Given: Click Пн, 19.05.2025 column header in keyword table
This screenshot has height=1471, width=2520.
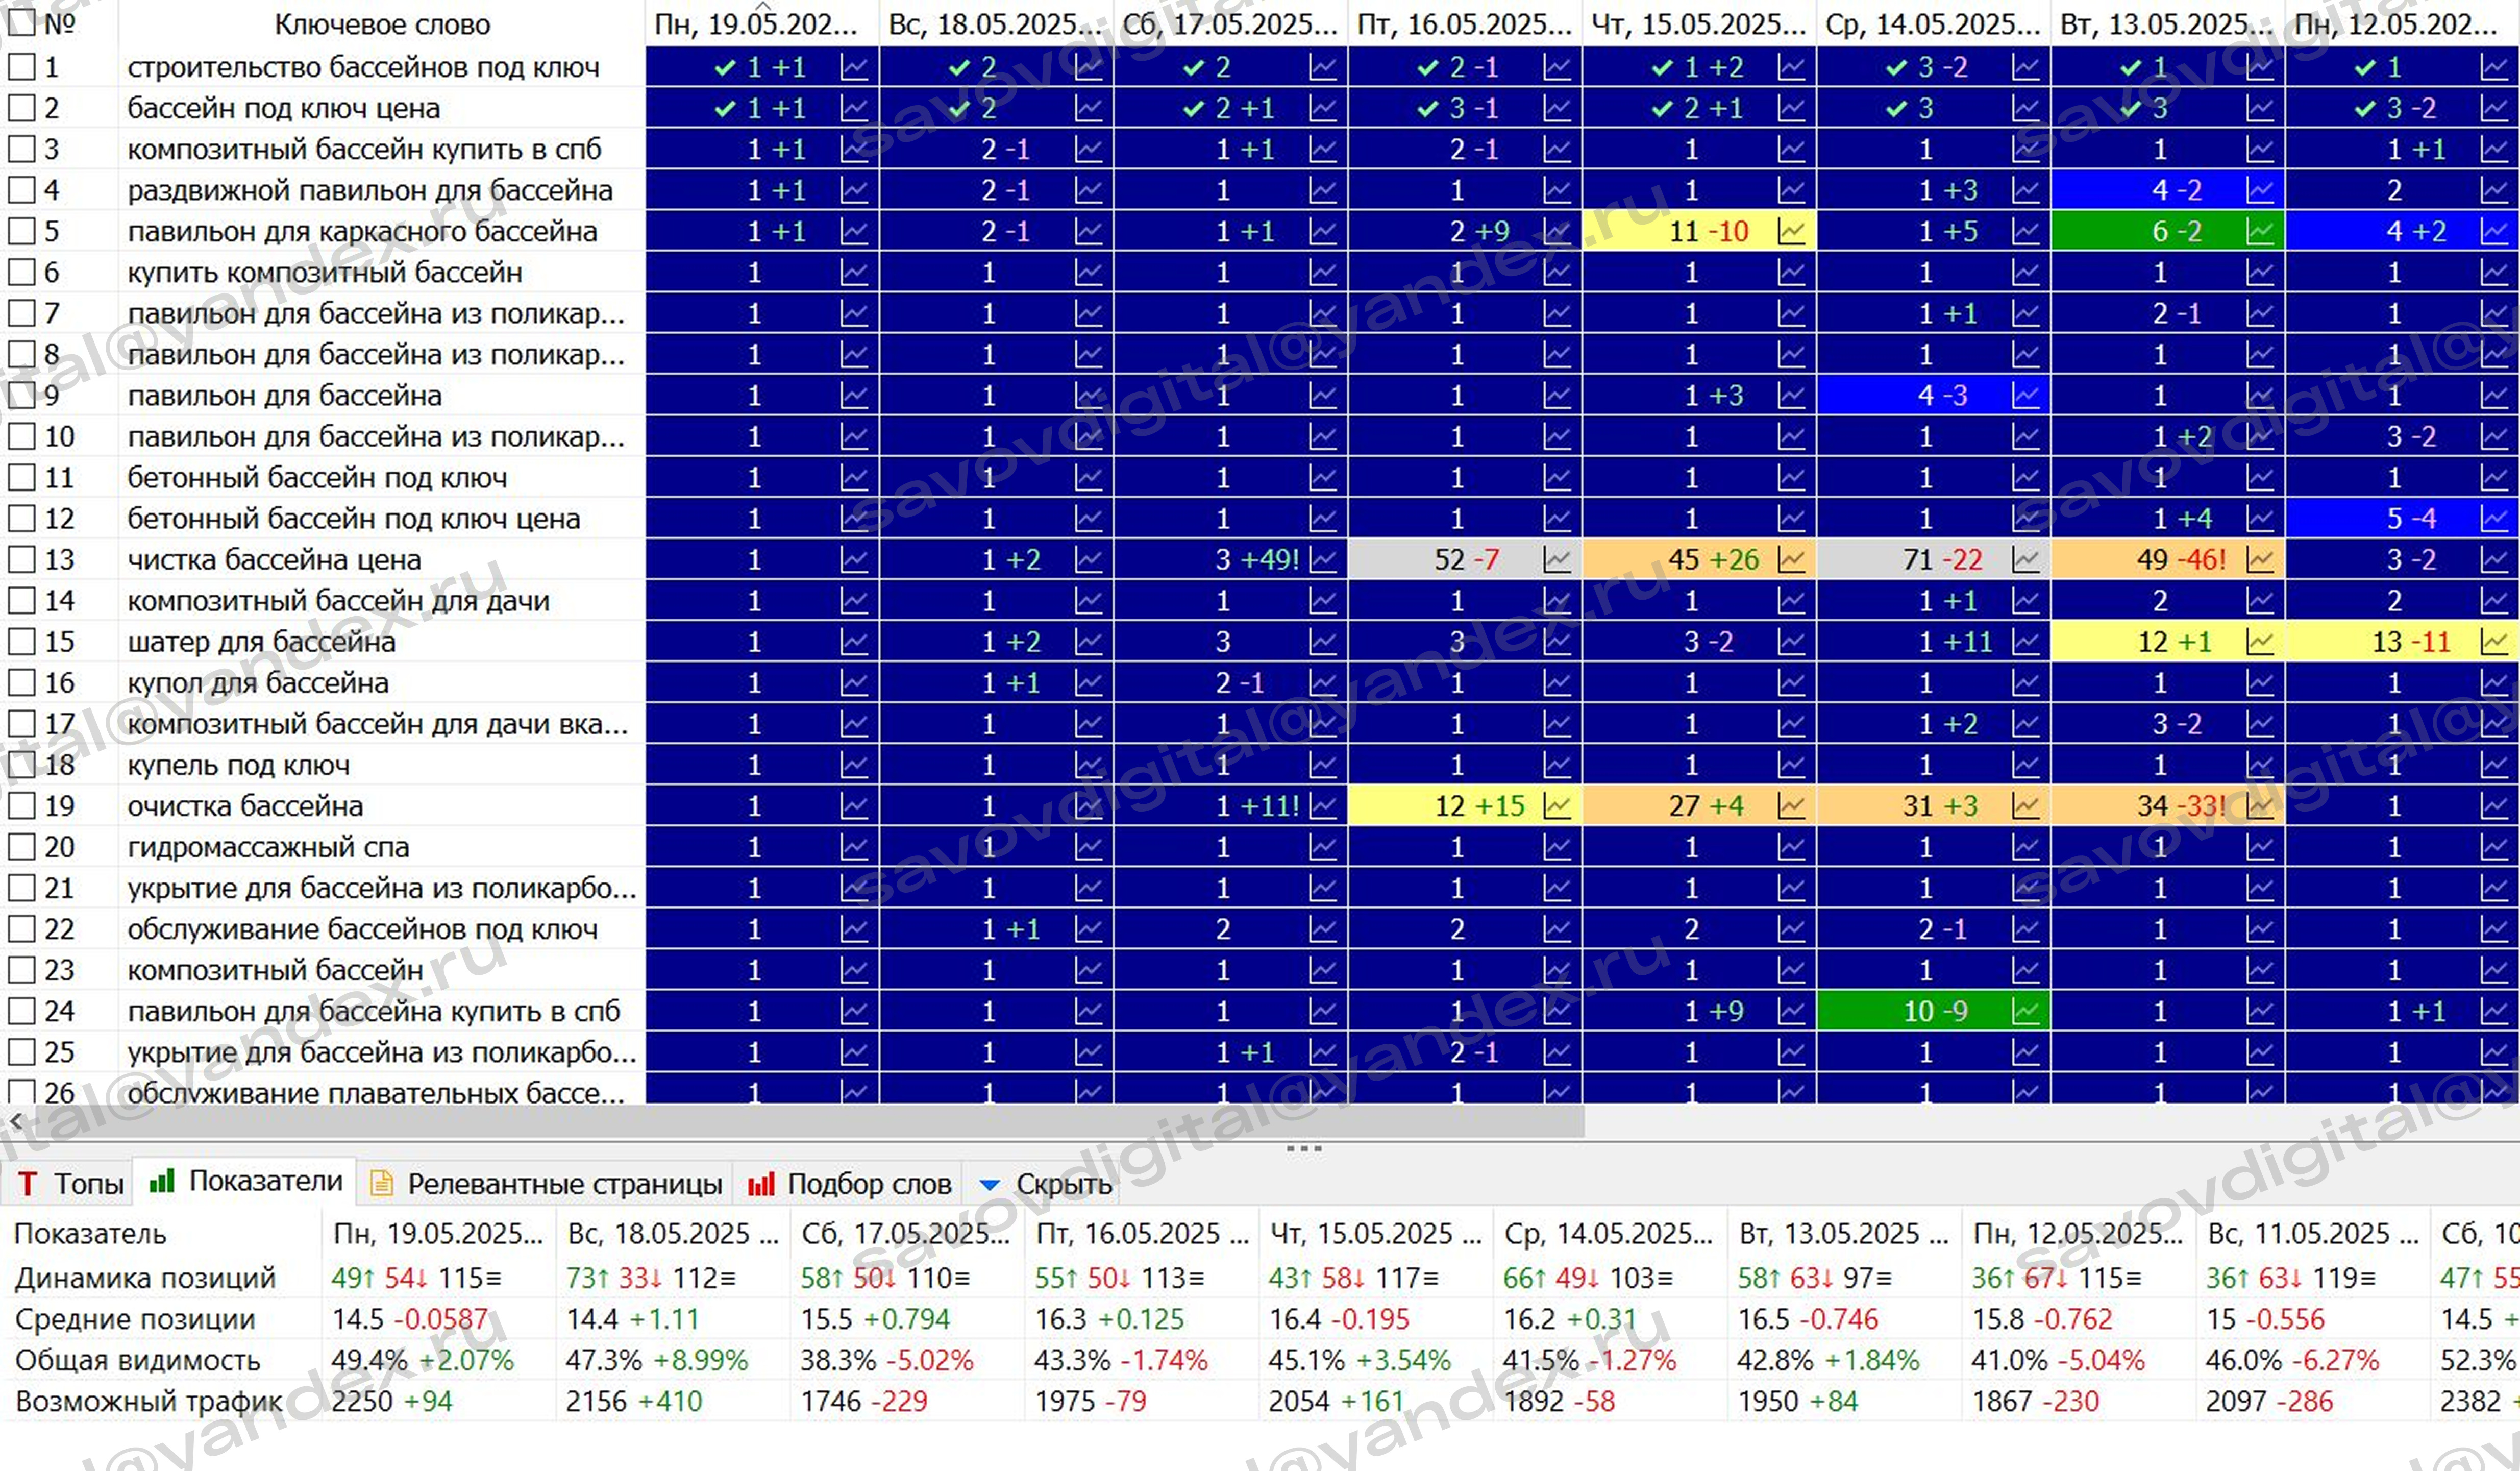Looking at the screenshot, I should tap(762, 24).
